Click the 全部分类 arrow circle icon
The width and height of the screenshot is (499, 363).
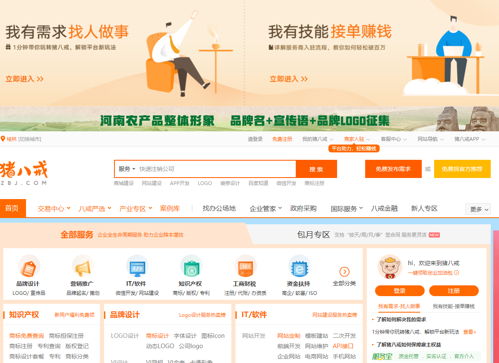click(344, 271)
